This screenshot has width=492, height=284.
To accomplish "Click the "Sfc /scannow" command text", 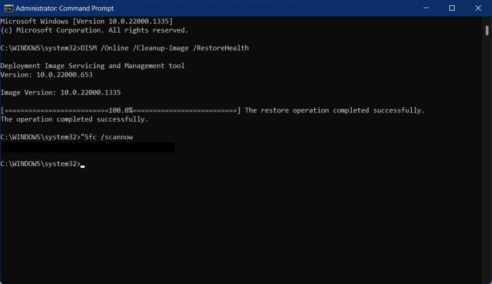I will click(108, 137).
